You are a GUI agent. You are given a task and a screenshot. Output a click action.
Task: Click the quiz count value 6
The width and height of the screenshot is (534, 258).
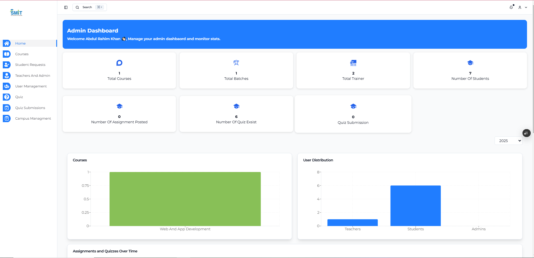(x=236, y=117)
